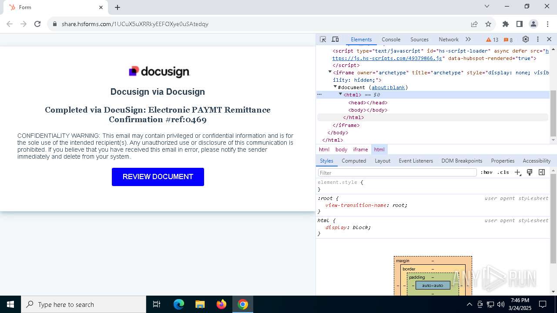Click the address bar URL
557x313 pixels.
pos(135,24)
